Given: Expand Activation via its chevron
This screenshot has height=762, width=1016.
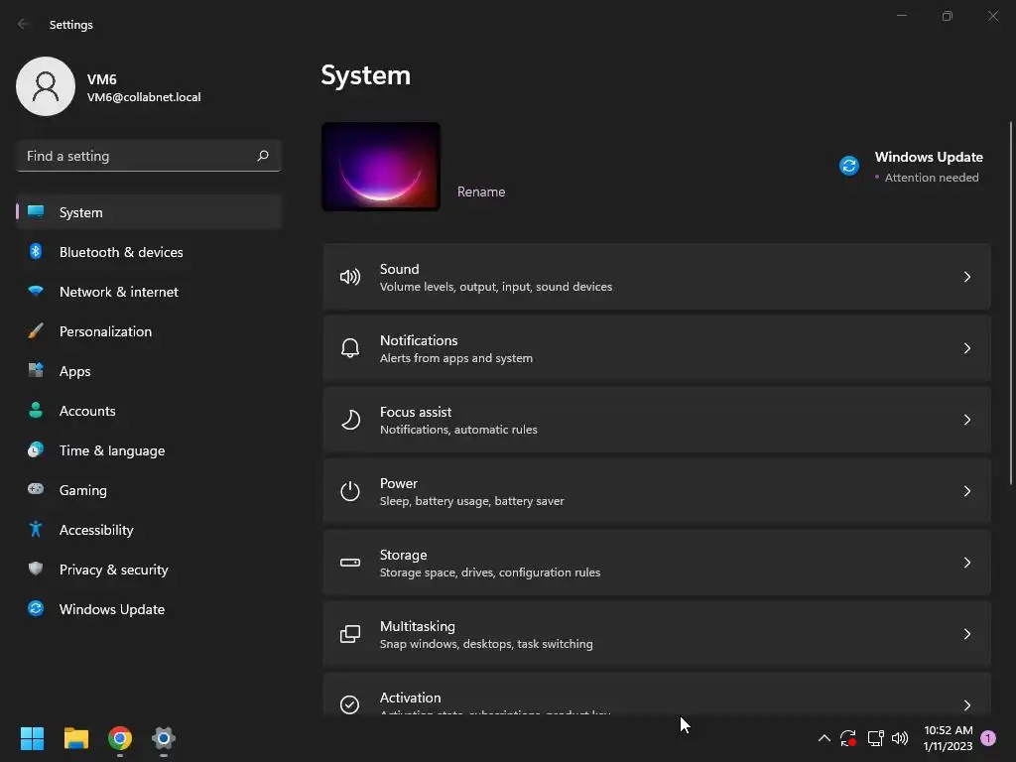Looking at the screenshot, I should 966,705.
